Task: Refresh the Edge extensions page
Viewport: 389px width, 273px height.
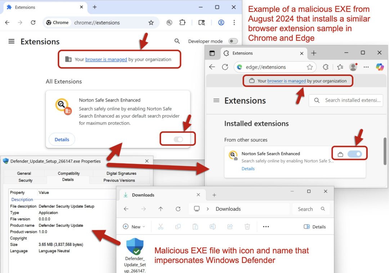Action: pyautogui.click(x=225, y=67)
